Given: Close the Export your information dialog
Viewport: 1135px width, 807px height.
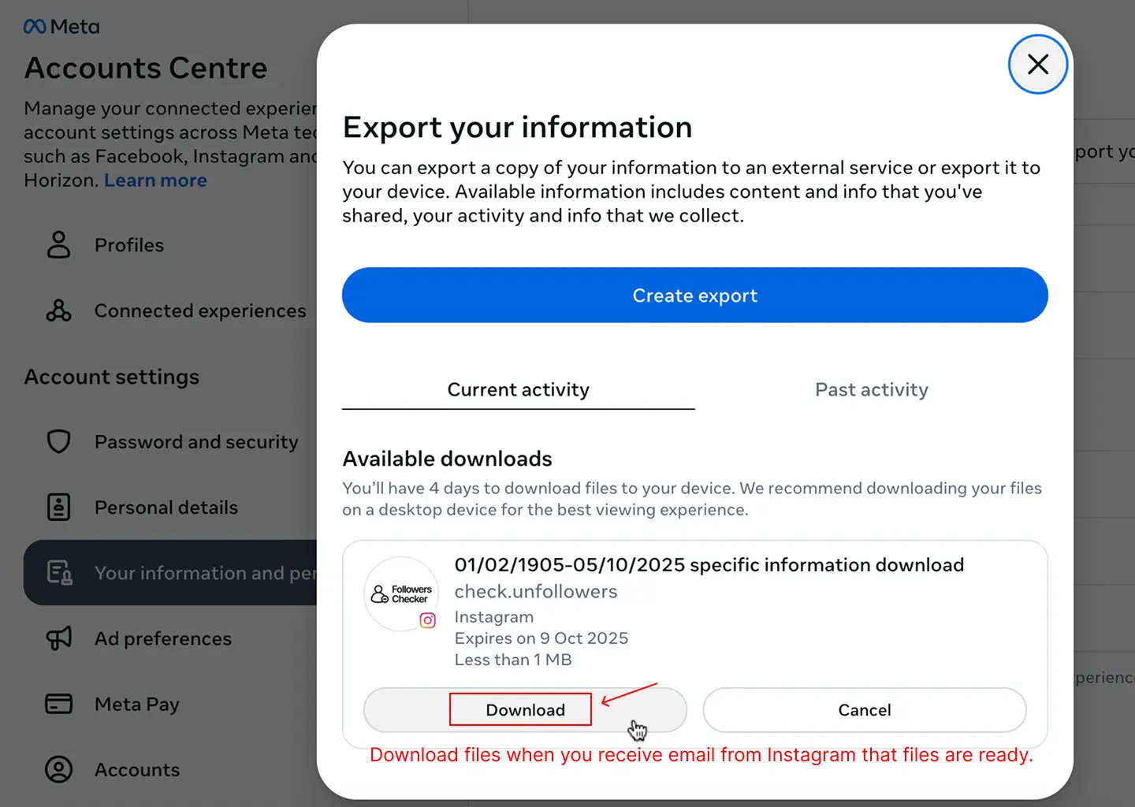Looking at the screenshot, I should [x=1037, y=65].
